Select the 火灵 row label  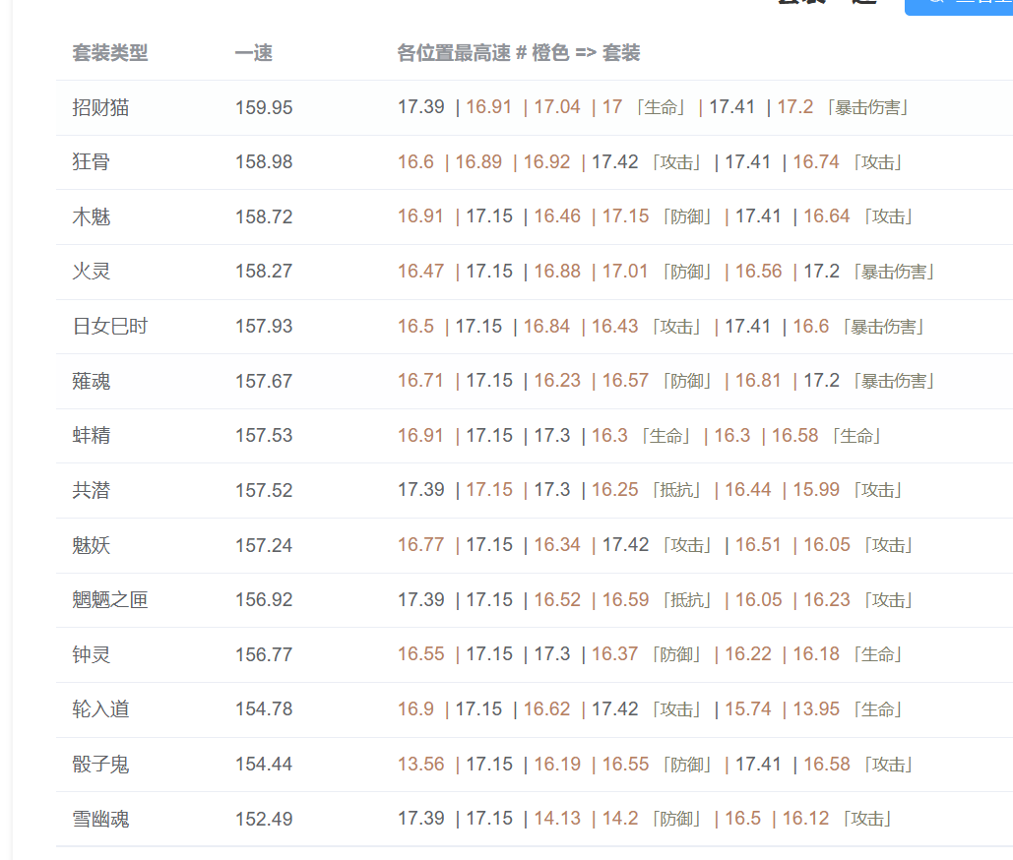coord(92,272)
